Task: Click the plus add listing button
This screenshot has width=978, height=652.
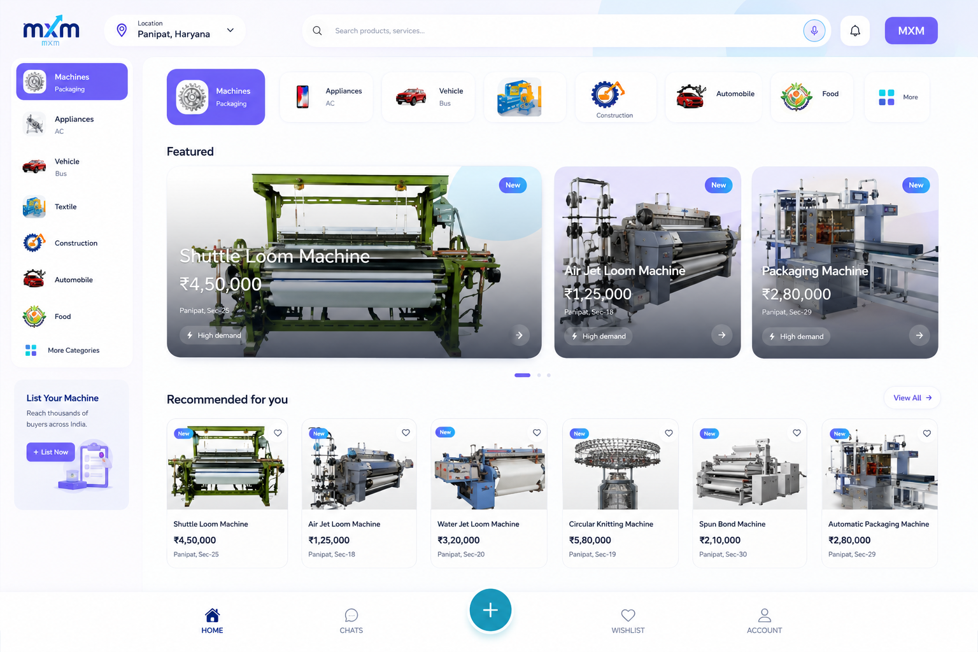Action: click(x=490, y=611)
